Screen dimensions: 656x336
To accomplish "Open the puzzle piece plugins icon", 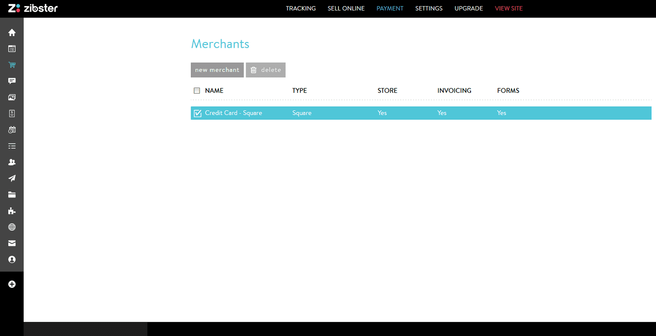I will point(12,211).
